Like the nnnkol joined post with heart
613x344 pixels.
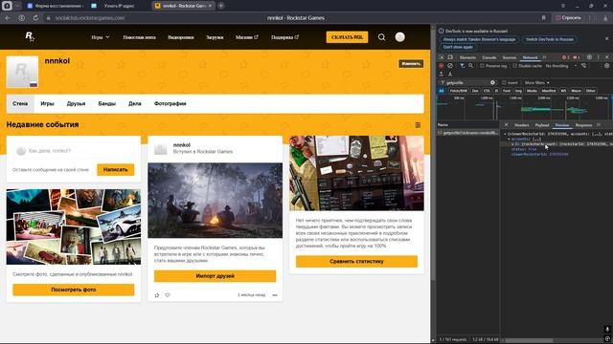168,295
